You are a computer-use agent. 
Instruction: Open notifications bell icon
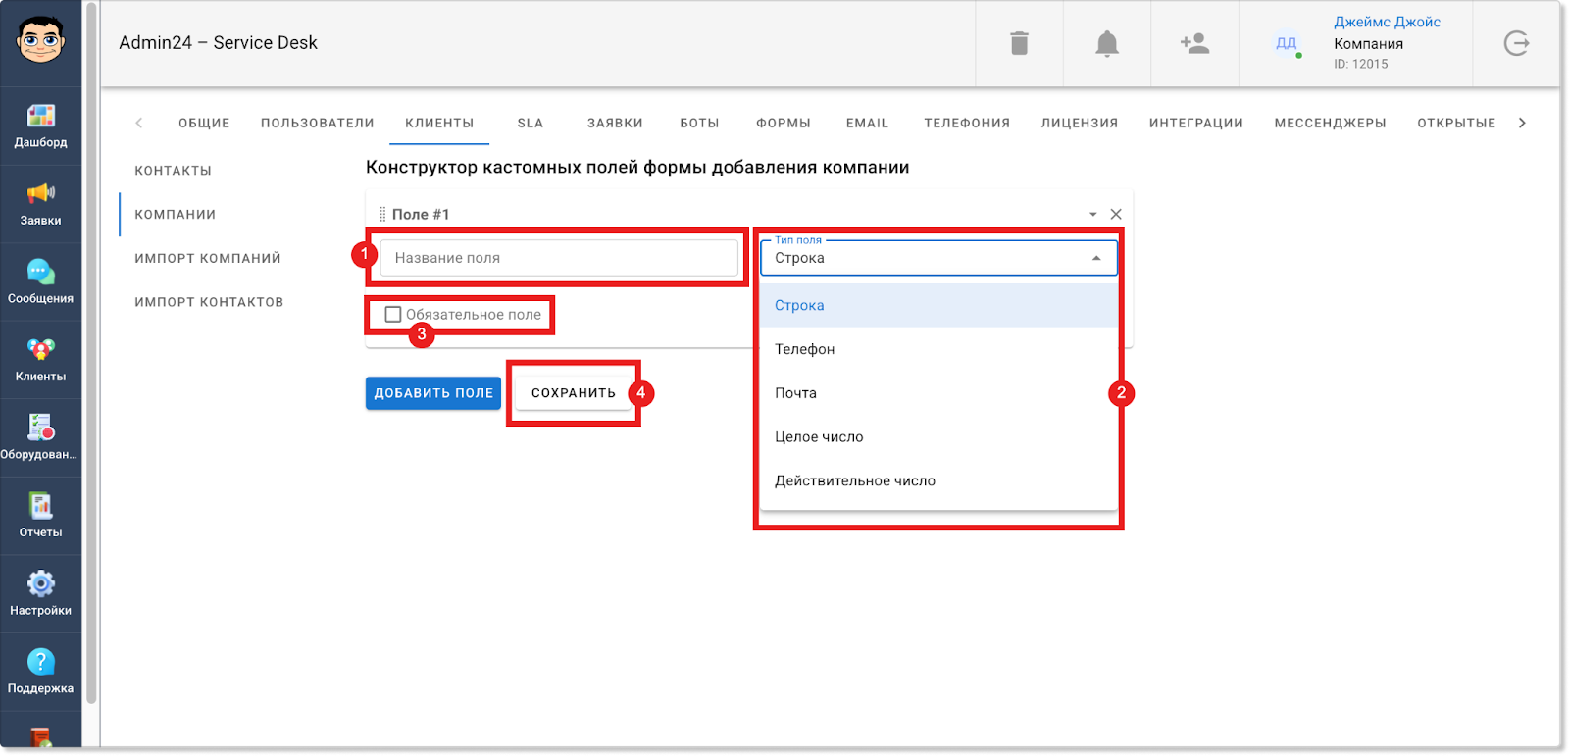pyautogui.click(x=1106, y=43)
